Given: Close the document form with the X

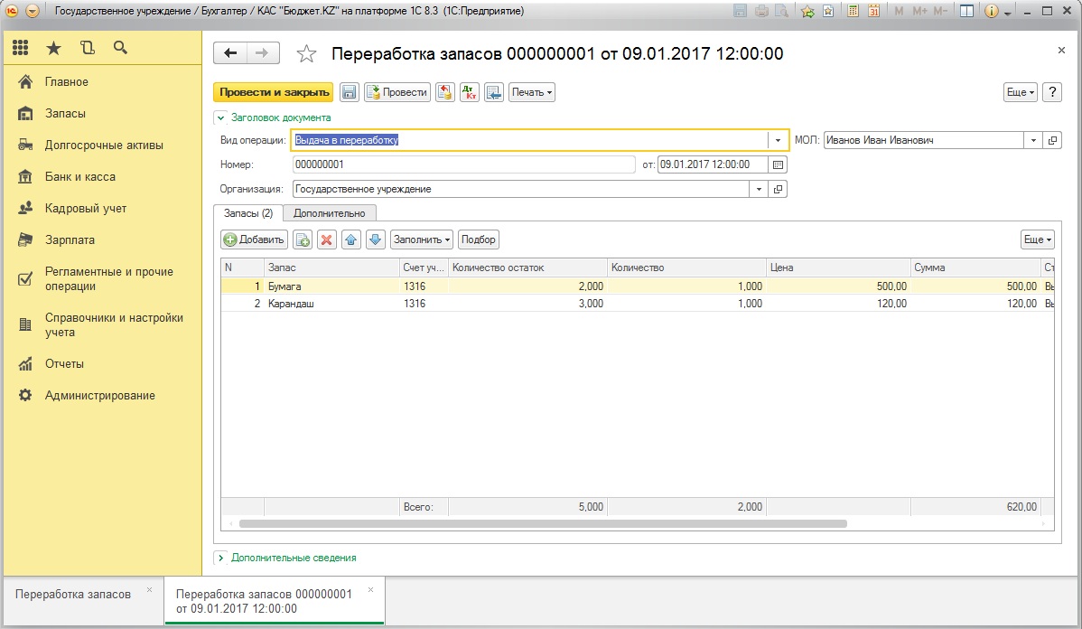Looking at the screenshot, I should [1061, 51].
